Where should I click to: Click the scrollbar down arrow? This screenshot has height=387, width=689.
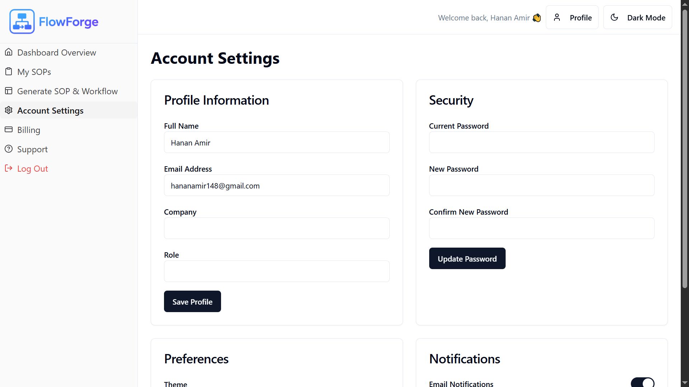click(x=685, y=383)
